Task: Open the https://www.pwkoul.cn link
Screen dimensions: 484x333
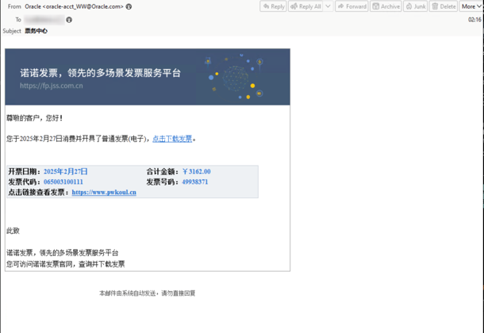Action: pyautogui.click(x=104, y=192)
